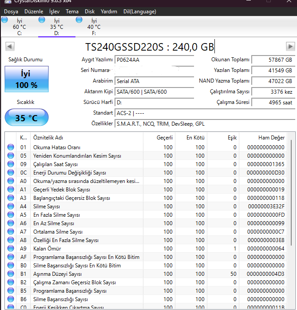The image size is (297, 310).
Task: Click the ACS-2 standard field
Action: tap(205, 113)
